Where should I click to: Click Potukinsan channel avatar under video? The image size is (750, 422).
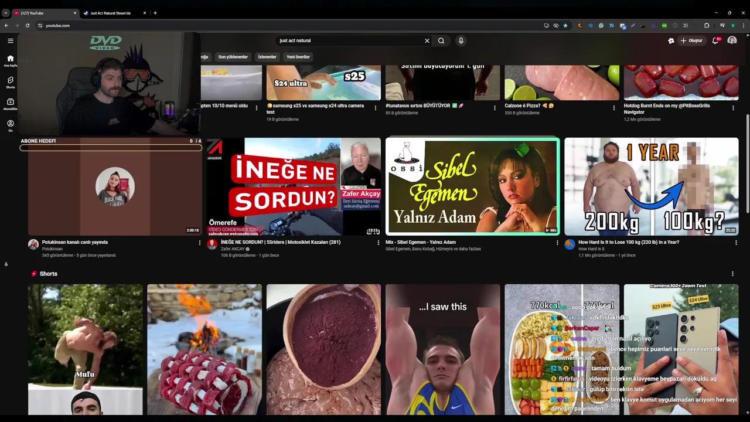click(x=33, y=244)
